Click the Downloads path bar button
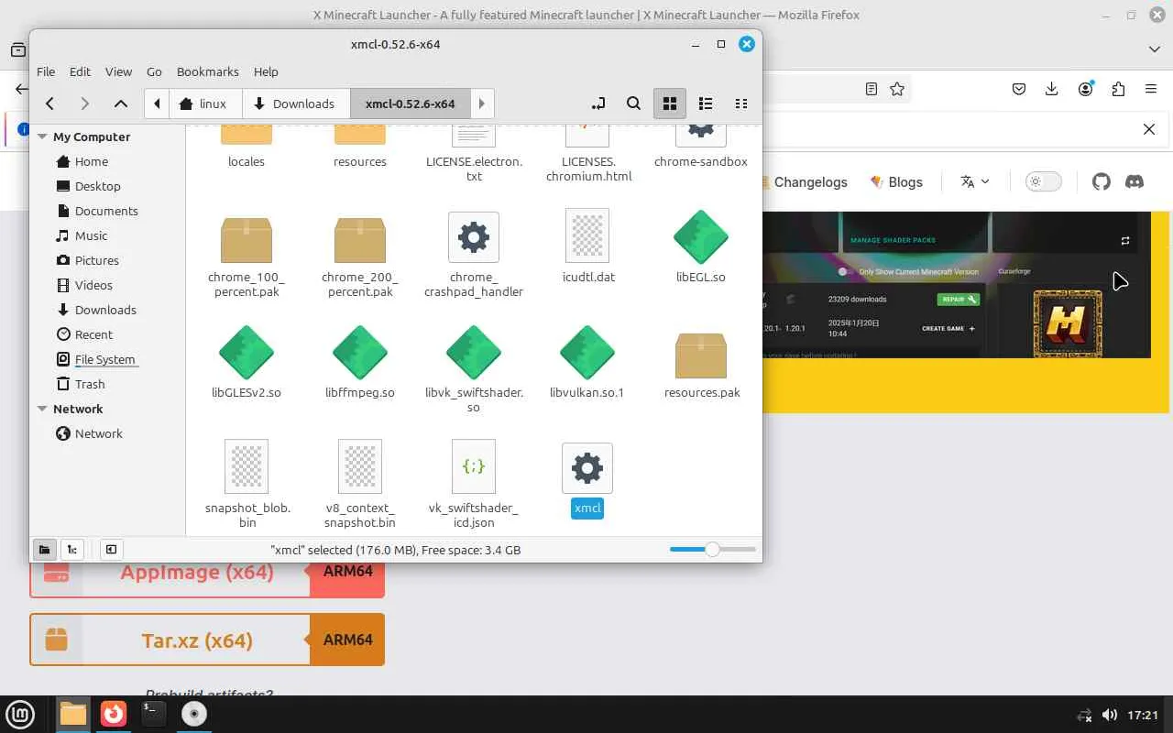 [296, 104]
